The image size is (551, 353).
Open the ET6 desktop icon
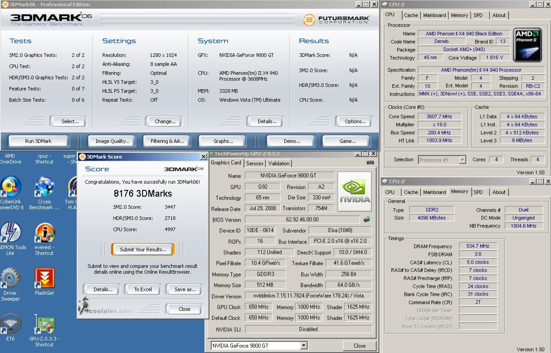coord(11,324)
